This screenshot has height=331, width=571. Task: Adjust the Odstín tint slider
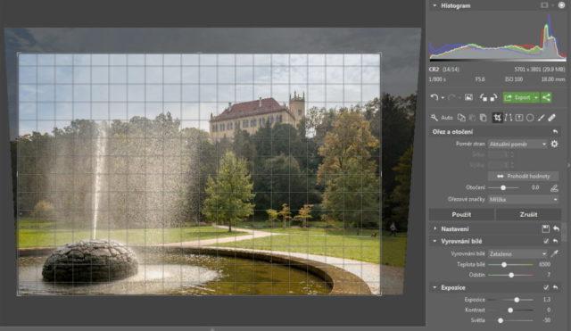coord(511,275)
